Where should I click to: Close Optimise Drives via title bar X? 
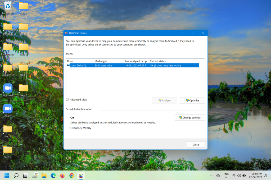point(202,33)
